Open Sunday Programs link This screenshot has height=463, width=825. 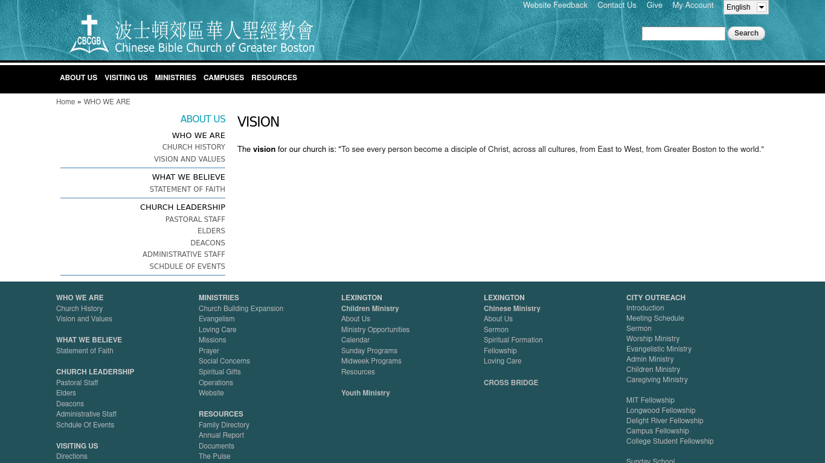369,351
